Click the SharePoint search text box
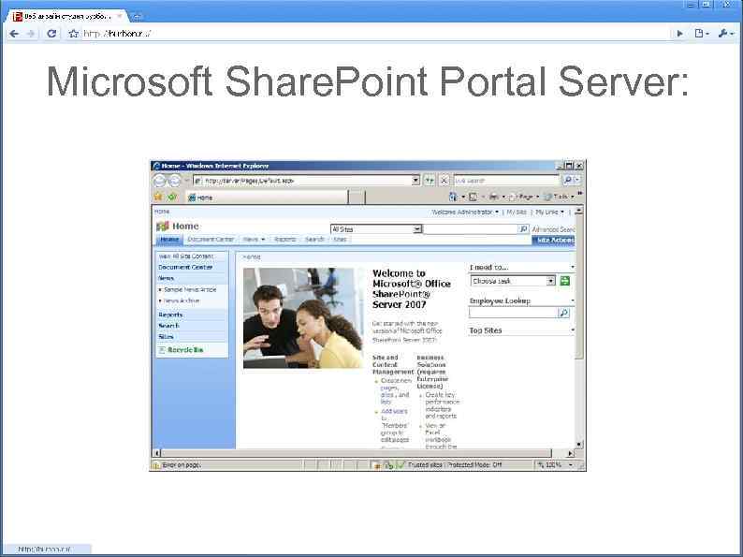743x557 pixels. coord(471,229)
